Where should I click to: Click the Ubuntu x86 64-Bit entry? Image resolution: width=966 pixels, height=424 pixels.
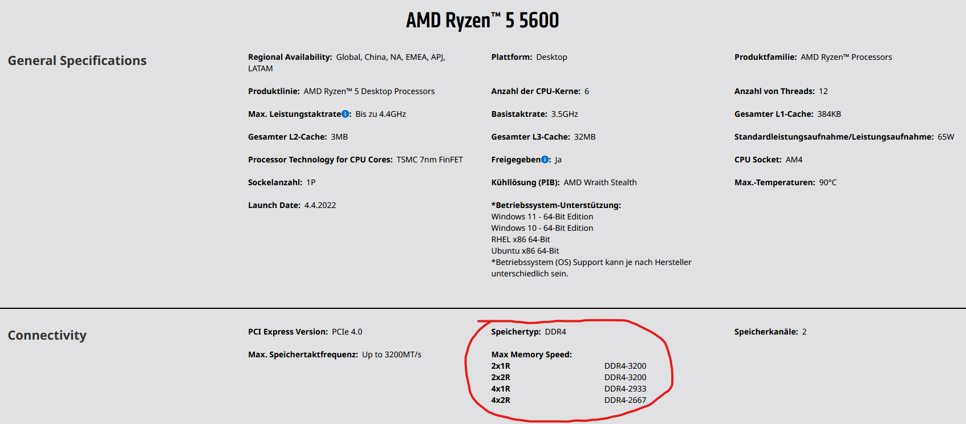pyautogui.click(x=525, y=251)
